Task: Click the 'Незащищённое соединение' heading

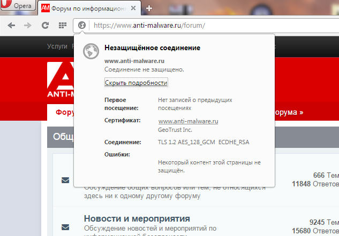Action: (x=152, y=48)
